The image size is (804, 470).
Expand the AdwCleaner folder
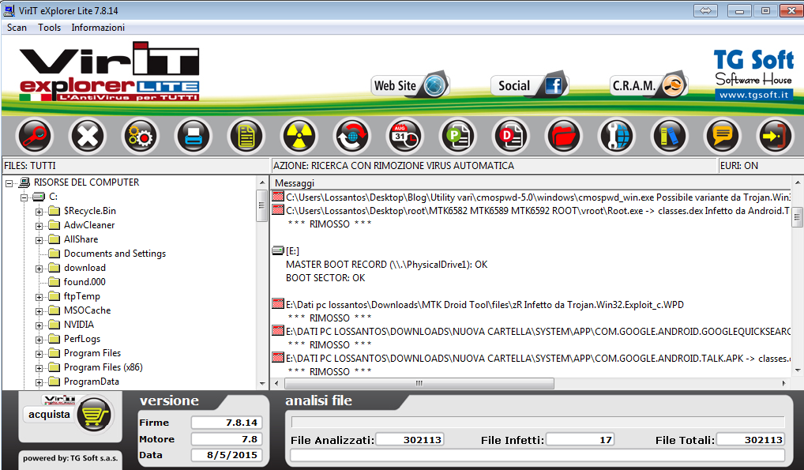(39, 226)
